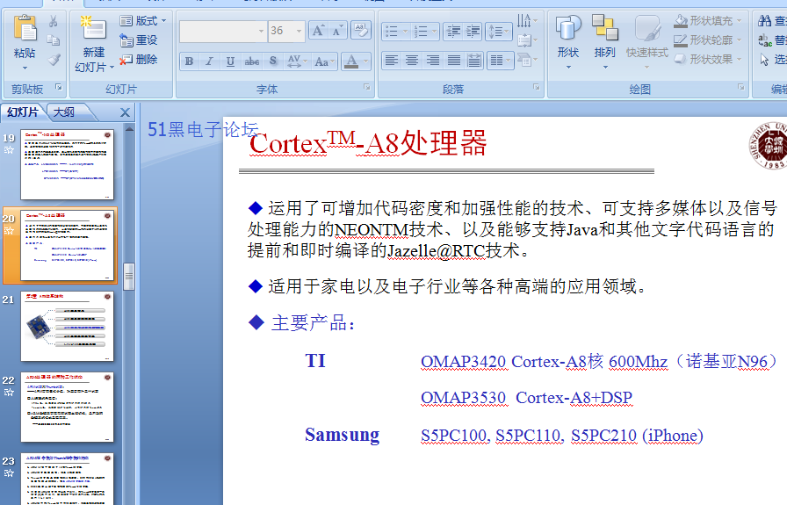Click the slide title Cortex-A8处理器
The image size is (787, 505).
coord(368,143)
